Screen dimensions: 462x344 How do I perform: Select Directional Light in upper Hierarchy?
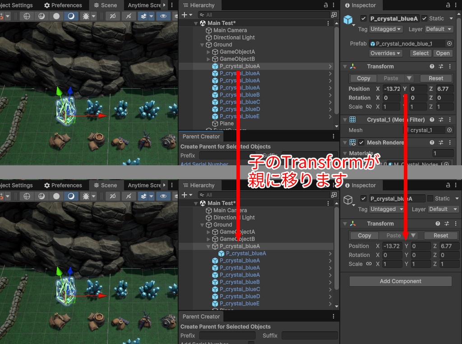pos(234,37)
